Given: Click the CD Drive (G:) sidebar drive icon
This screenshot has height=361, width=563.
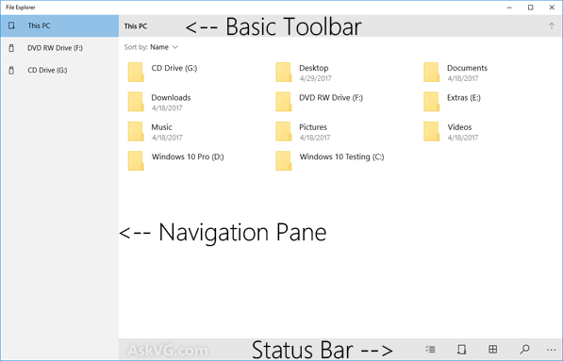Looking at the screenshot, I should (x=11, y=70).
